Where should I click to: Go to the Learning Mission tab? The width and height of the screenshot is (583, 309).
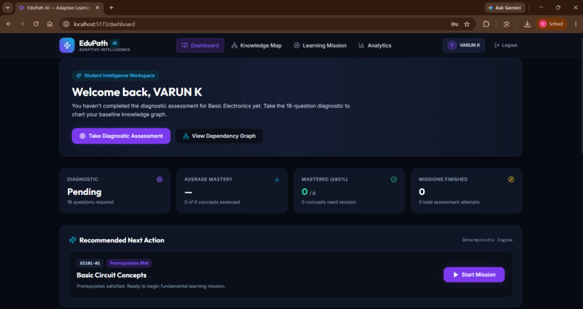click(320, 45)
